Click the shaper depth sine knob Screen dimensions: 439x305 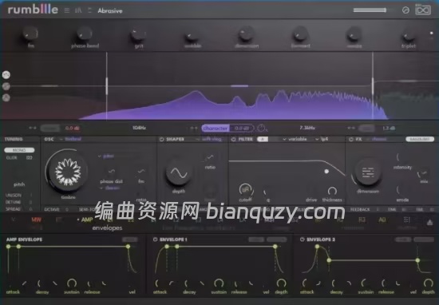point(179,173)
